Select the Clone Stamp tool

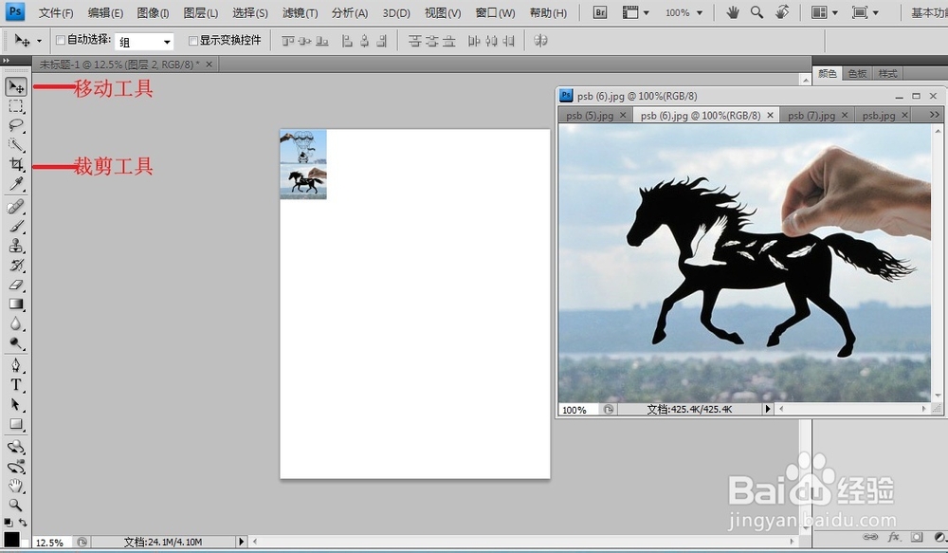tap(16, 246)
